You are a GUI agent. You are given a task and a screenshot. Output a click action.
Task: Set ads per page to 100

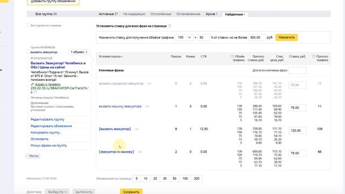pyautogui.click(x=185, y=178)
